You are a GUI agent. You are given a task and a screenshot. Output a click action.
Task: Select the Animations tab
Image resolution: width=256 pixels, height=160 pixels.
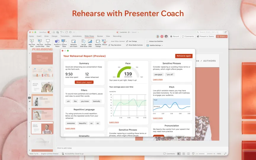pyautogui.click(x=77, y=36)
